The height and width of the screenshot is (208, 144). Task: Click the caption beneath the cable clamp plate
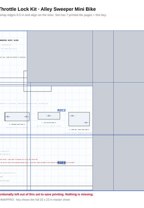[79, 130]
